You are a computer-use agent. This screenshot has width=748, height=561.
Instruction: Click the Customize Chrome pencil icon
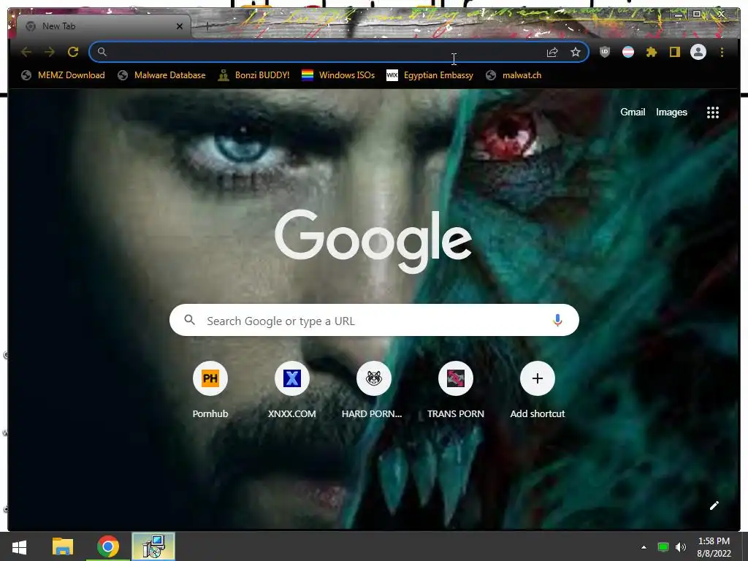pyautogui.click(x=714, y=505)
